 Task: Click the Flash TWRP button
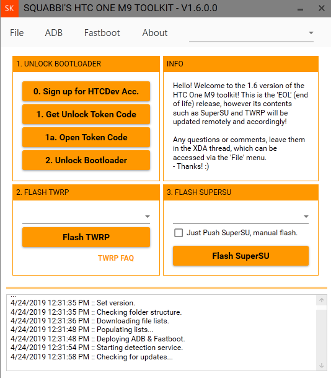(86, 237)
